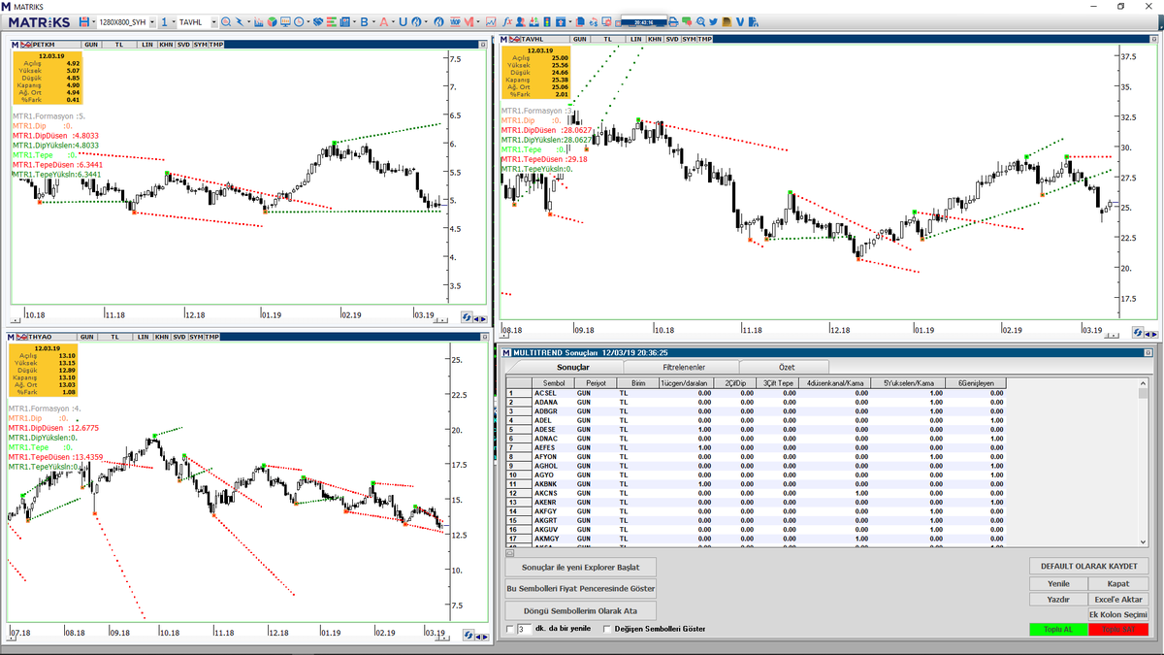
Task: Select the GUN period in the PETKM chart header
Action: [x=91, y=45]
